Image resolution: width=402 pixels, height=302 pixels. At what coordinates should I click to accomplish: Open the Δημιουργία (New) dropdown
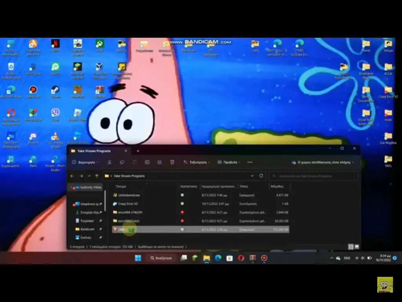(85, 162)
